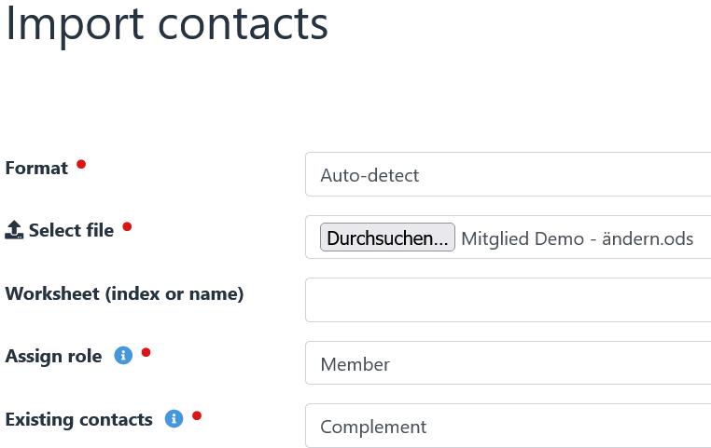Click the info icon next to Existing contacts
The height and width of the screenshot is (448, 711).
[x=173, y=418]
